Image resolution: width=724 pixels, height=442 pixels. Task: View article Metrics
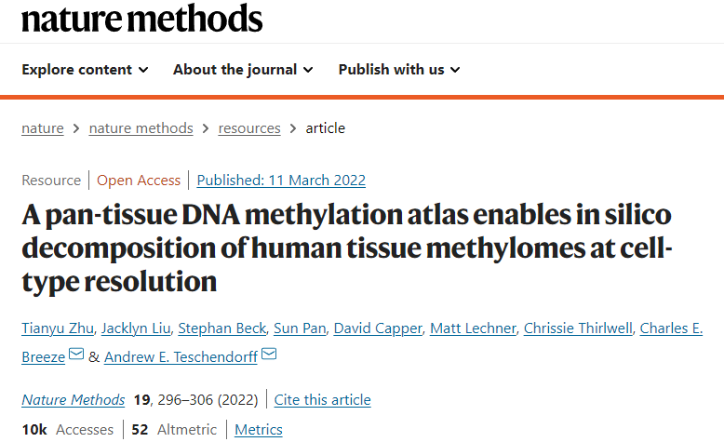259,430
